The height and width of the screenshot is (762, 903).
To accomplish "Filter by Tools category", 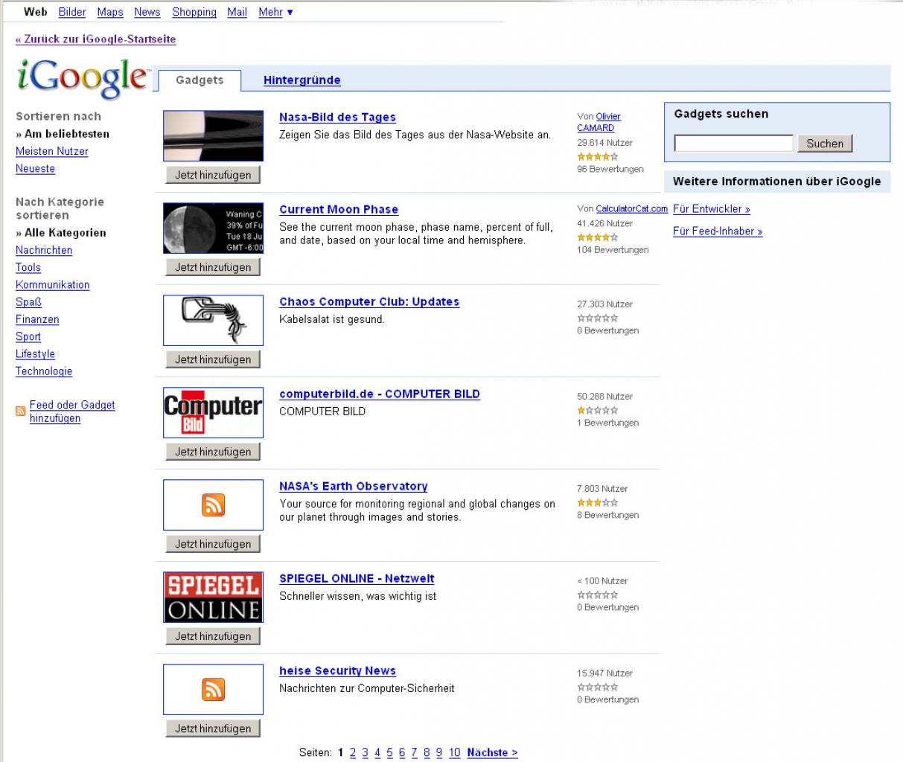I will pyautogui.click(x=28, y=267).
